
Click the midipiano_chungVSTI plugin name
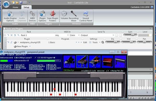tap(30, 42)
